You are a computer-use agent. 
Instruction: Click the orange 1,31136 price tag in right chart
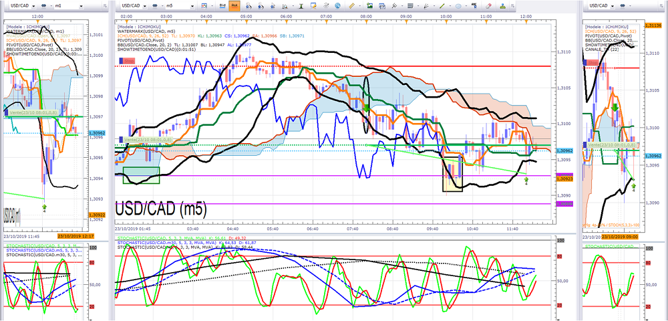click(x=655, y=25)
